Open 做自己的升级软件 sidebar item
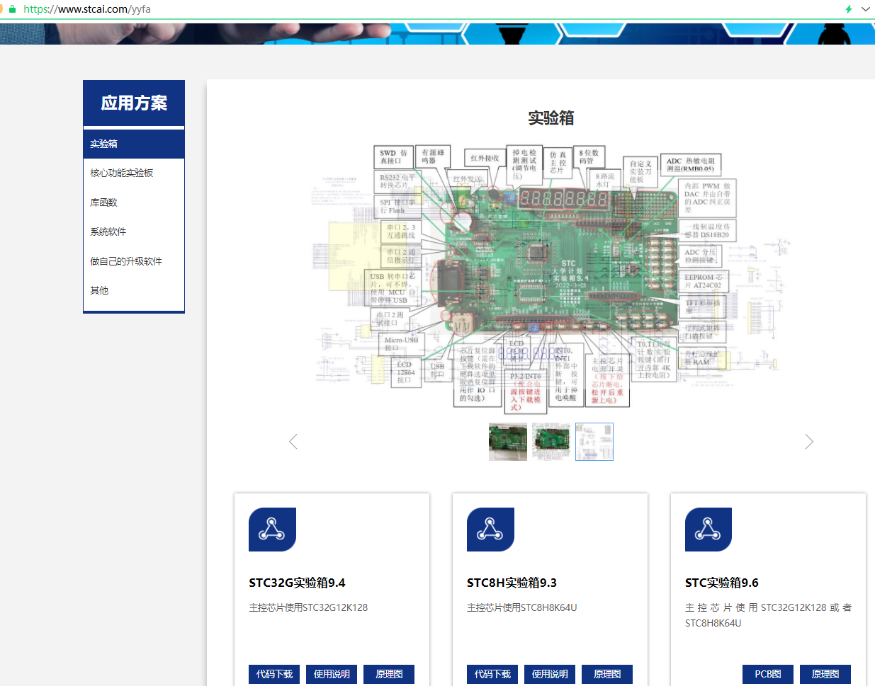The height and width of the screenshot is (686, 875). (x=134, y=261)
